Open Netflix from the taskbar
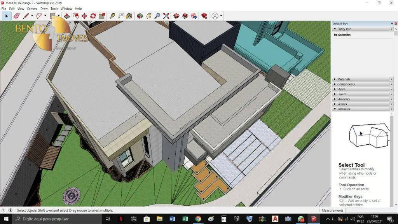398x224 pixels. [121, 219]
